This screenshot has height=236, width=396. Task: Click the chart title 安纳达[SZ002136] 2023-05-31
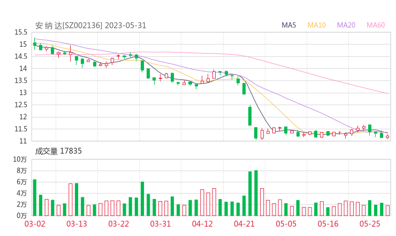coord(90,25)
